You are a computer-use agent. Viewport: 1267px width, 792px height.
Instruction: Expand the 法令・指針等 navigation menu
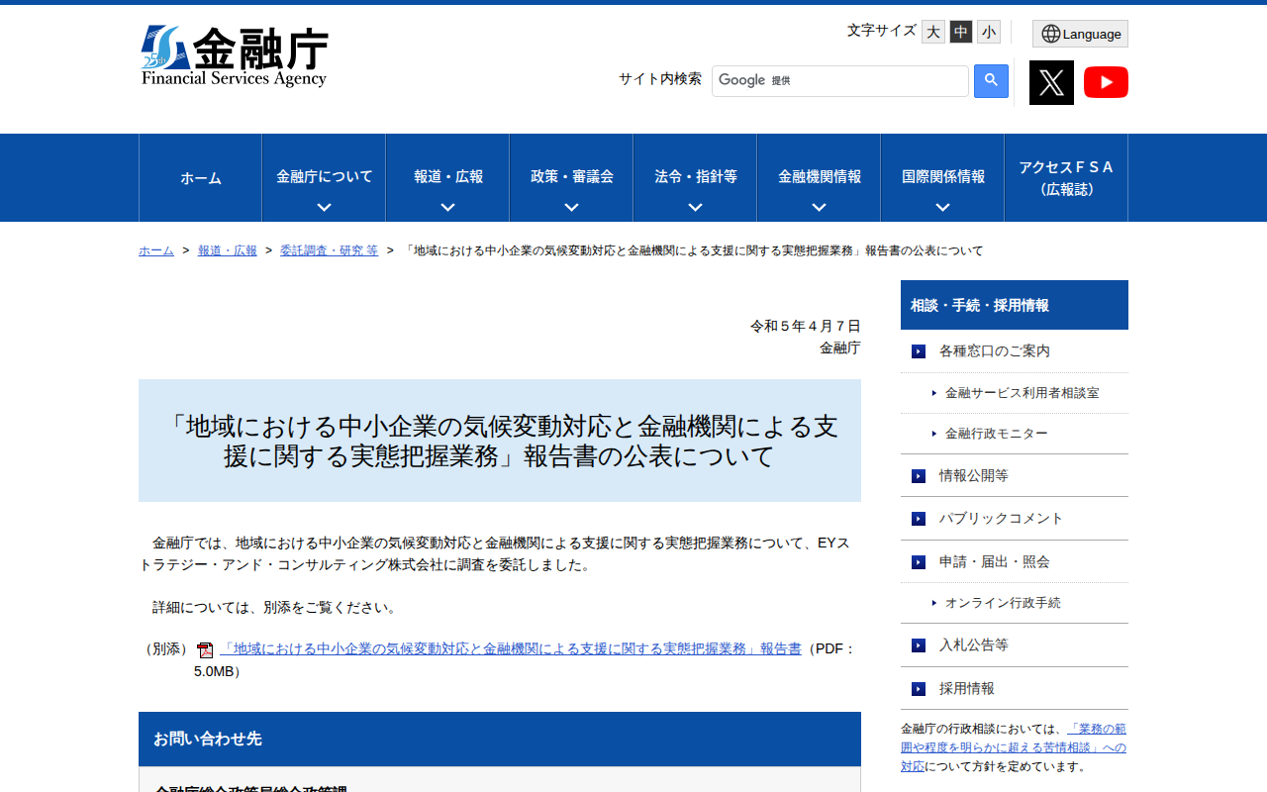click(694, 177)
